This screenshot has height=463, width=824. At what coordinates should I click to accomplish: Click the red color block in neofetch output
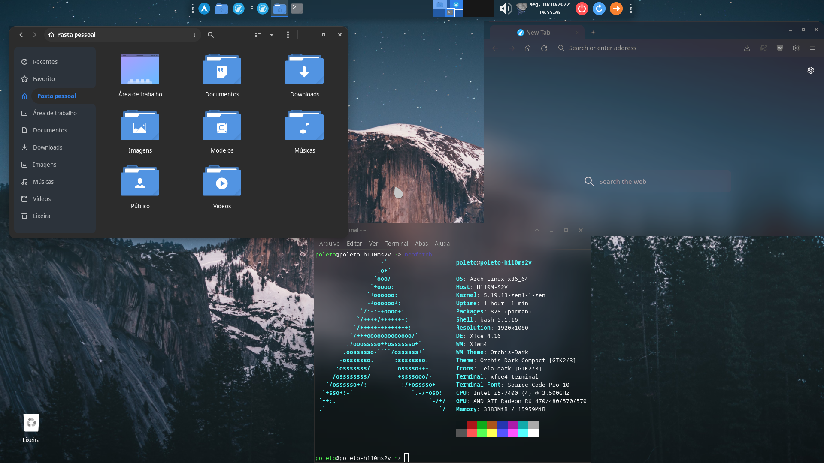471,426
